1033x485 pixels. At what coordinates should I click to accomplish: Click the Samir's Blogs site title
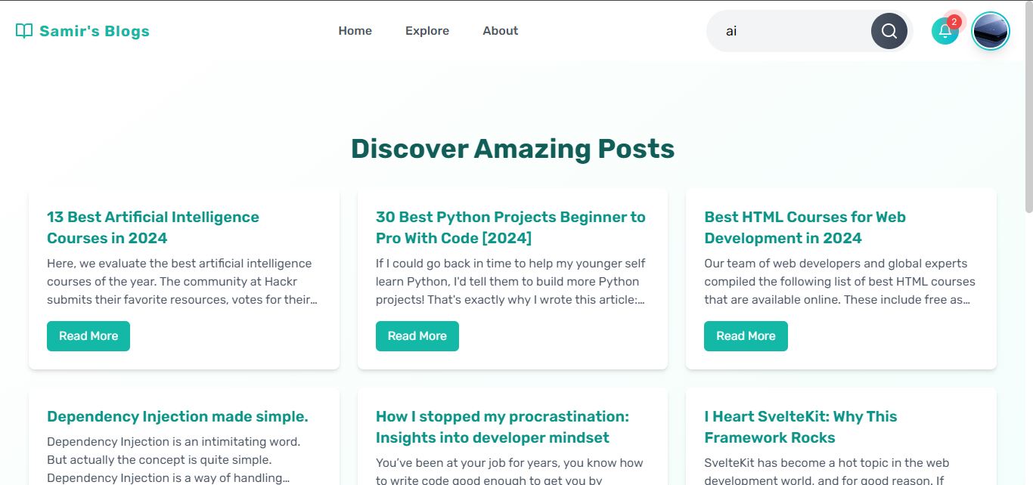95,31
